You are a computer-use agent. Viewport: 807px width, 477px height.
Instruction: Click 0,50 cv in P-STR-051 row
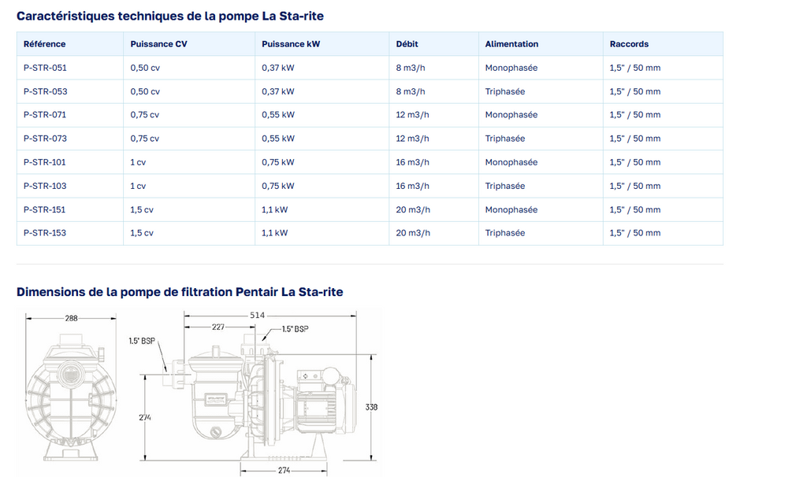pos(145,68)
